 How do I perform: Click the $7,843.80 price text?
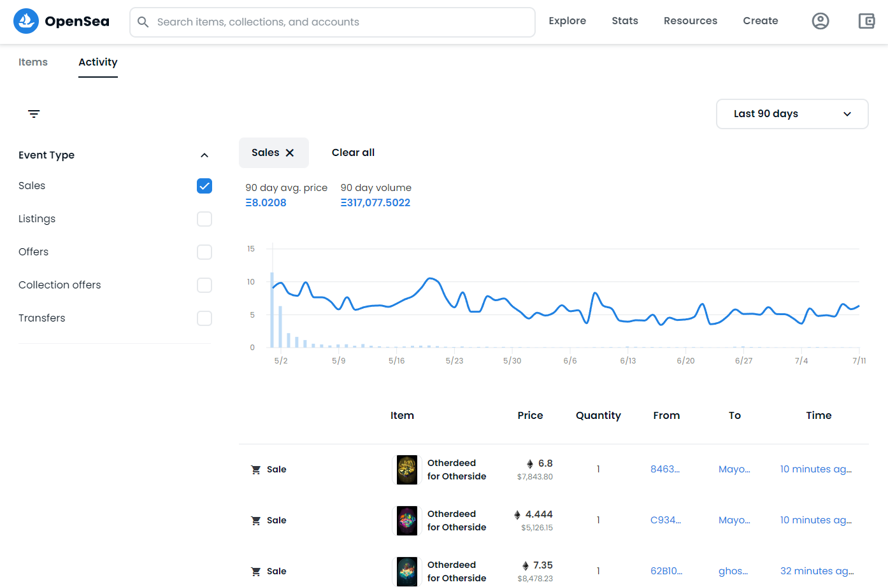pos(535,477)
